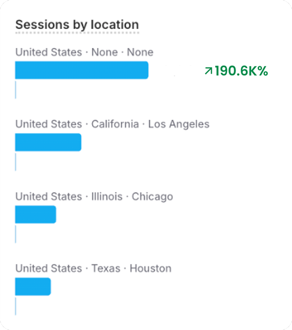292x330 pixels.
Task: Click the "Chicago" city text
Action: 152,197
